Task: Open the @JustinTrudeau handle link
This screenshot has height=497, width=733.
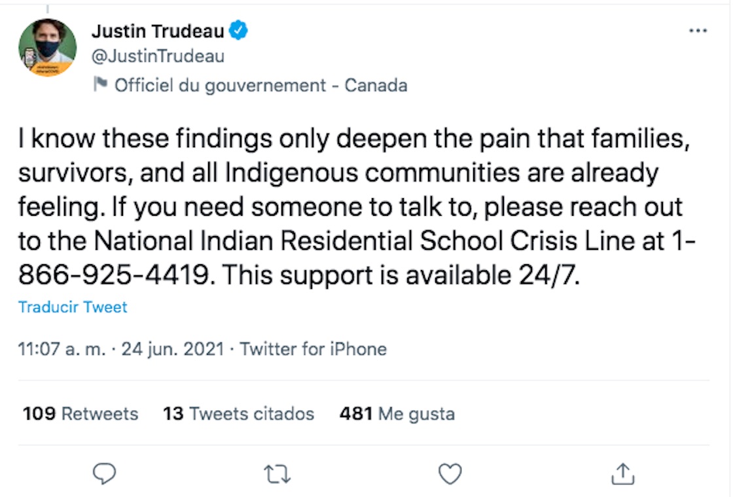Action: pos(158,56)
